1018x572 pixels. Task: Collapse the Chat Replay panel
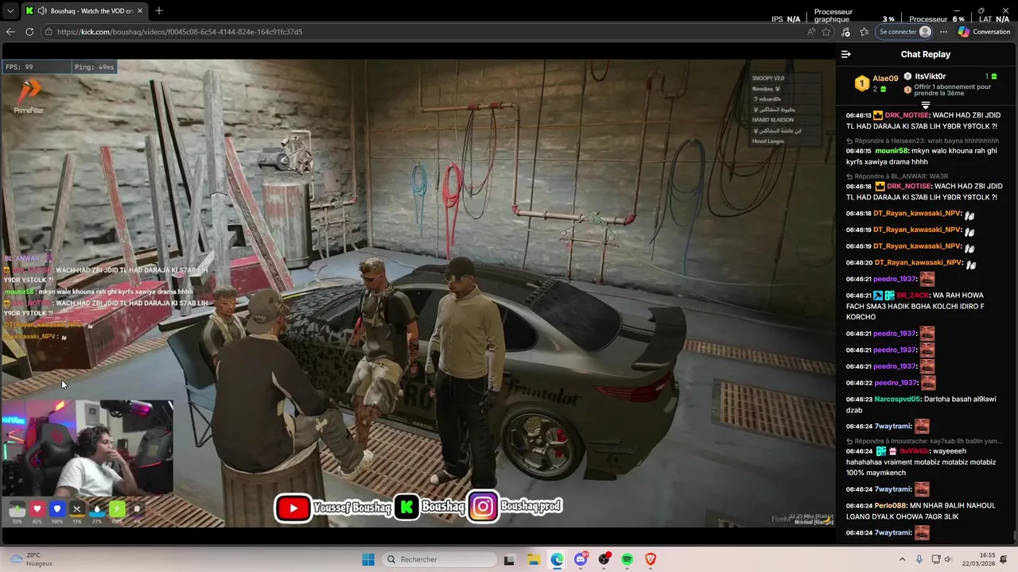845,54
